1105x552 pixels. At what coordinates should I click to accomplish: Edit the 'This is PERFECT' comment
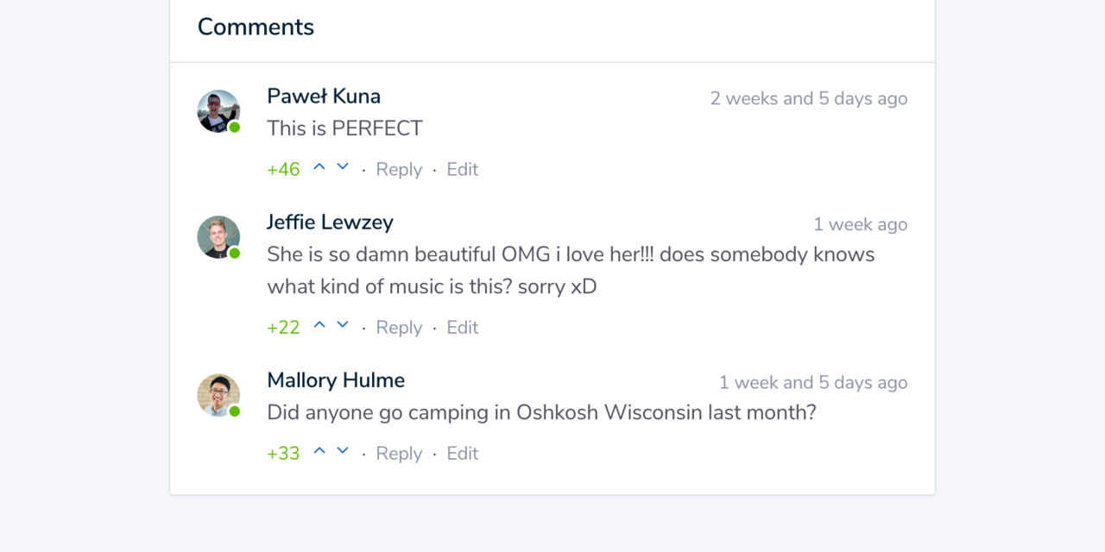pyautogui.click(x=462, y=170)
